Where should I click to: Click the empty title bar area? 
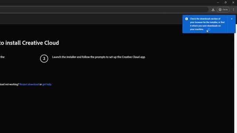106,3
